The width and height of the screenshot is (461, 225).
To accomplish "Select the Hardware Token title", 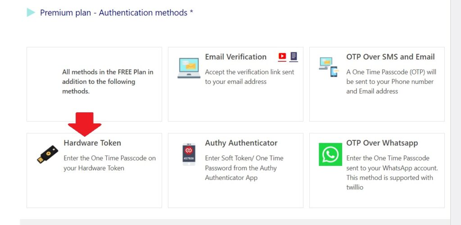I will click(x=92, y=143).
